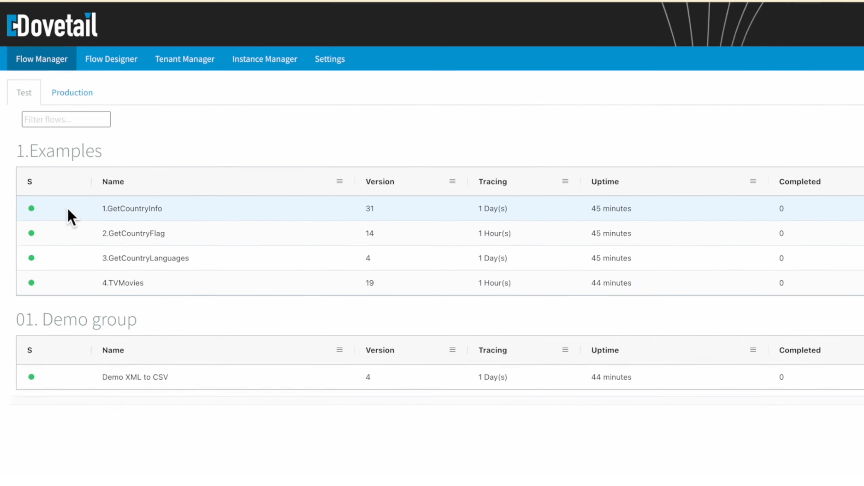The width and height of the screenshot is (864, 486).
Task: Switch to the Production tab
Action: [x=72, y=92]
